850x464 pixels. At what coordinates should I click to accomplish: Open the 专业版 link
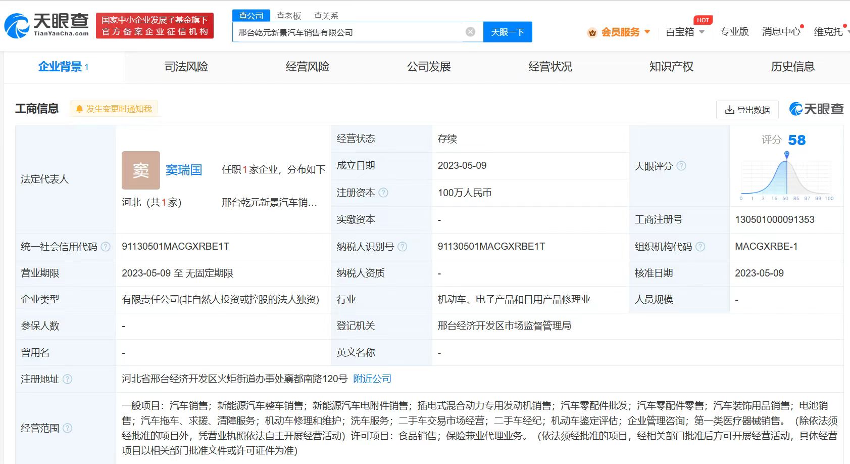[734, 32]
